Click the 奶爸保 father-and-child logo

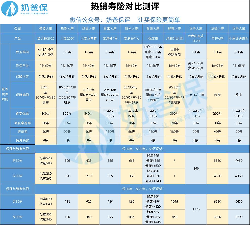[x=10, y=9]
